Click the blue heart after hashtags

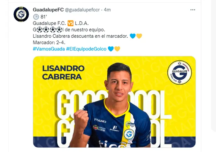(x=111, y=49)
